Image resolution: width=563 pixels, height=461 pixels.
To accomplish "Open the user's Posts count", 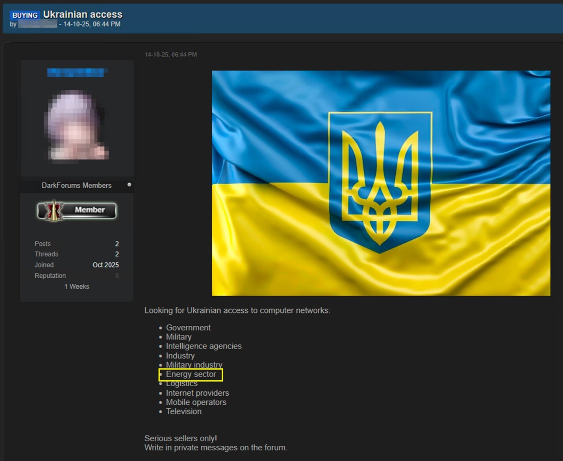I will [x=117, y=244].
